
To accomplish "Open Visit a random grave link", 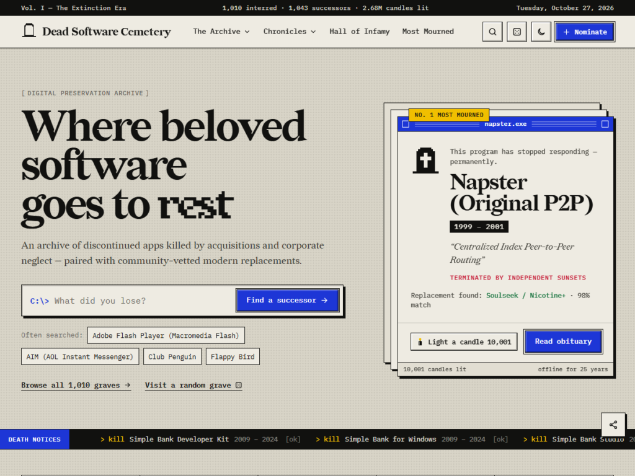I will [x=193, y=386].
